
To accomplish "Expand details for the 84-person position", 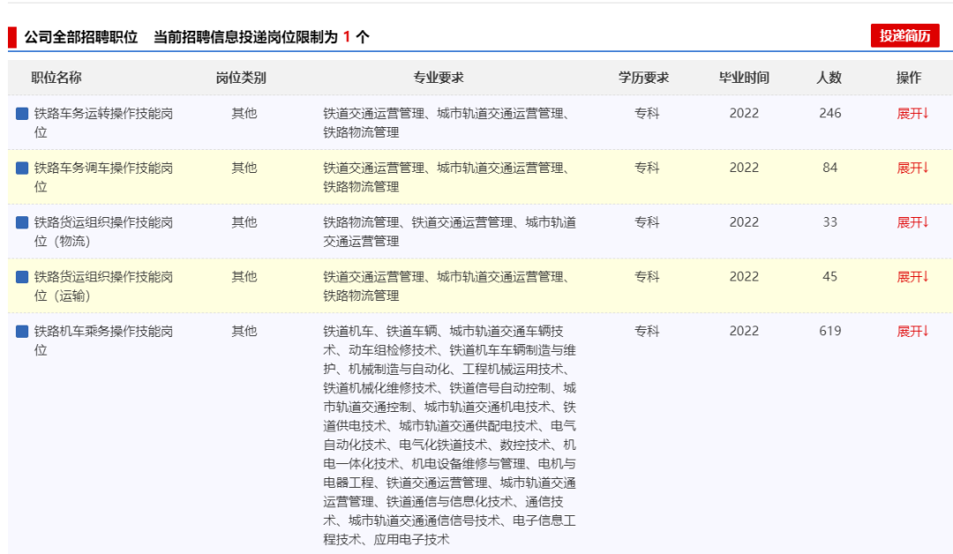I will pos(912,168).
